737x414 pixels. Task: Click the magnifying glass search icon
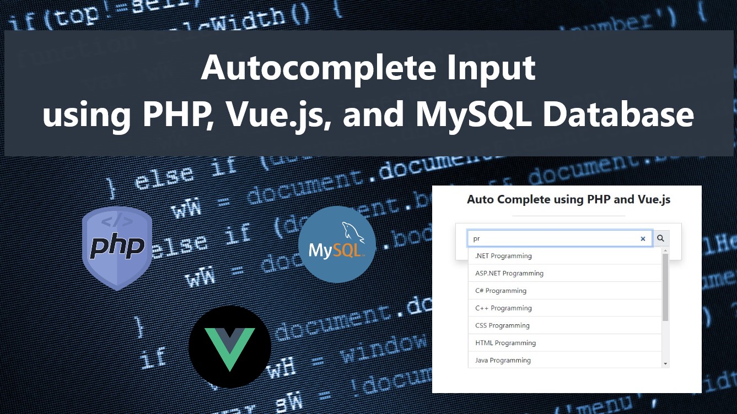pyautogui.click(x=660, y=238)
